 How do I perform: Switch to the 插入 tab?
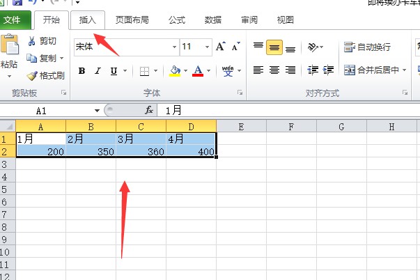click(x=88, y=20)
